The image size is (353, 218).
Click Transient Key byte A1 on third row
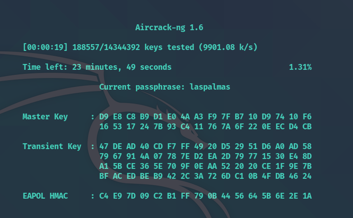104,166
